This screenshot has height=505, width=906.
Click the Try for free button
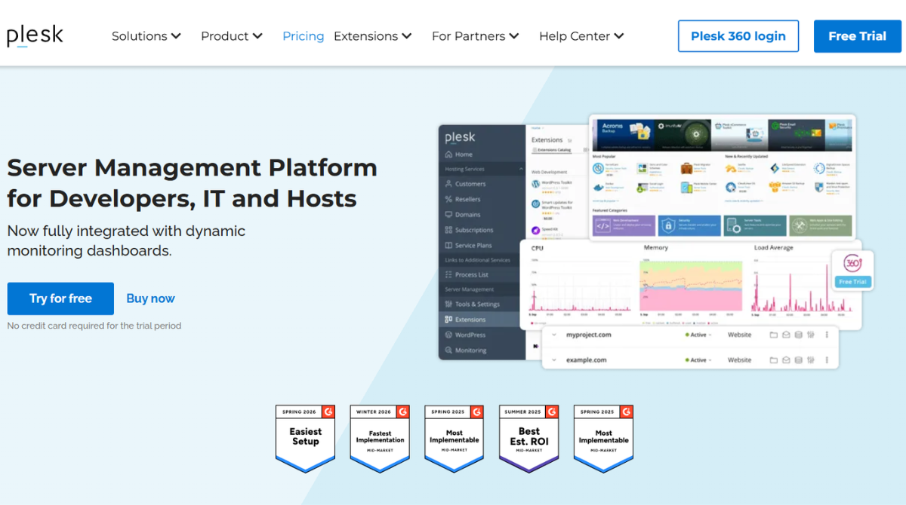tap(60, 298)
